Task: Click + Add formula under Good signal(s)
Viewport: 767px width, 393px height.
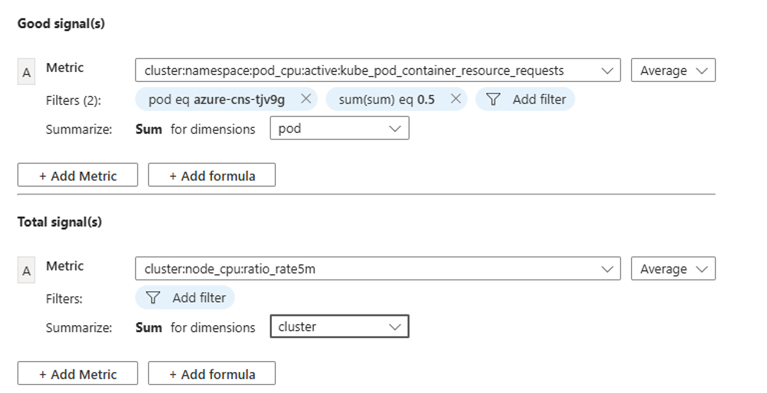Action: point(212,176)
